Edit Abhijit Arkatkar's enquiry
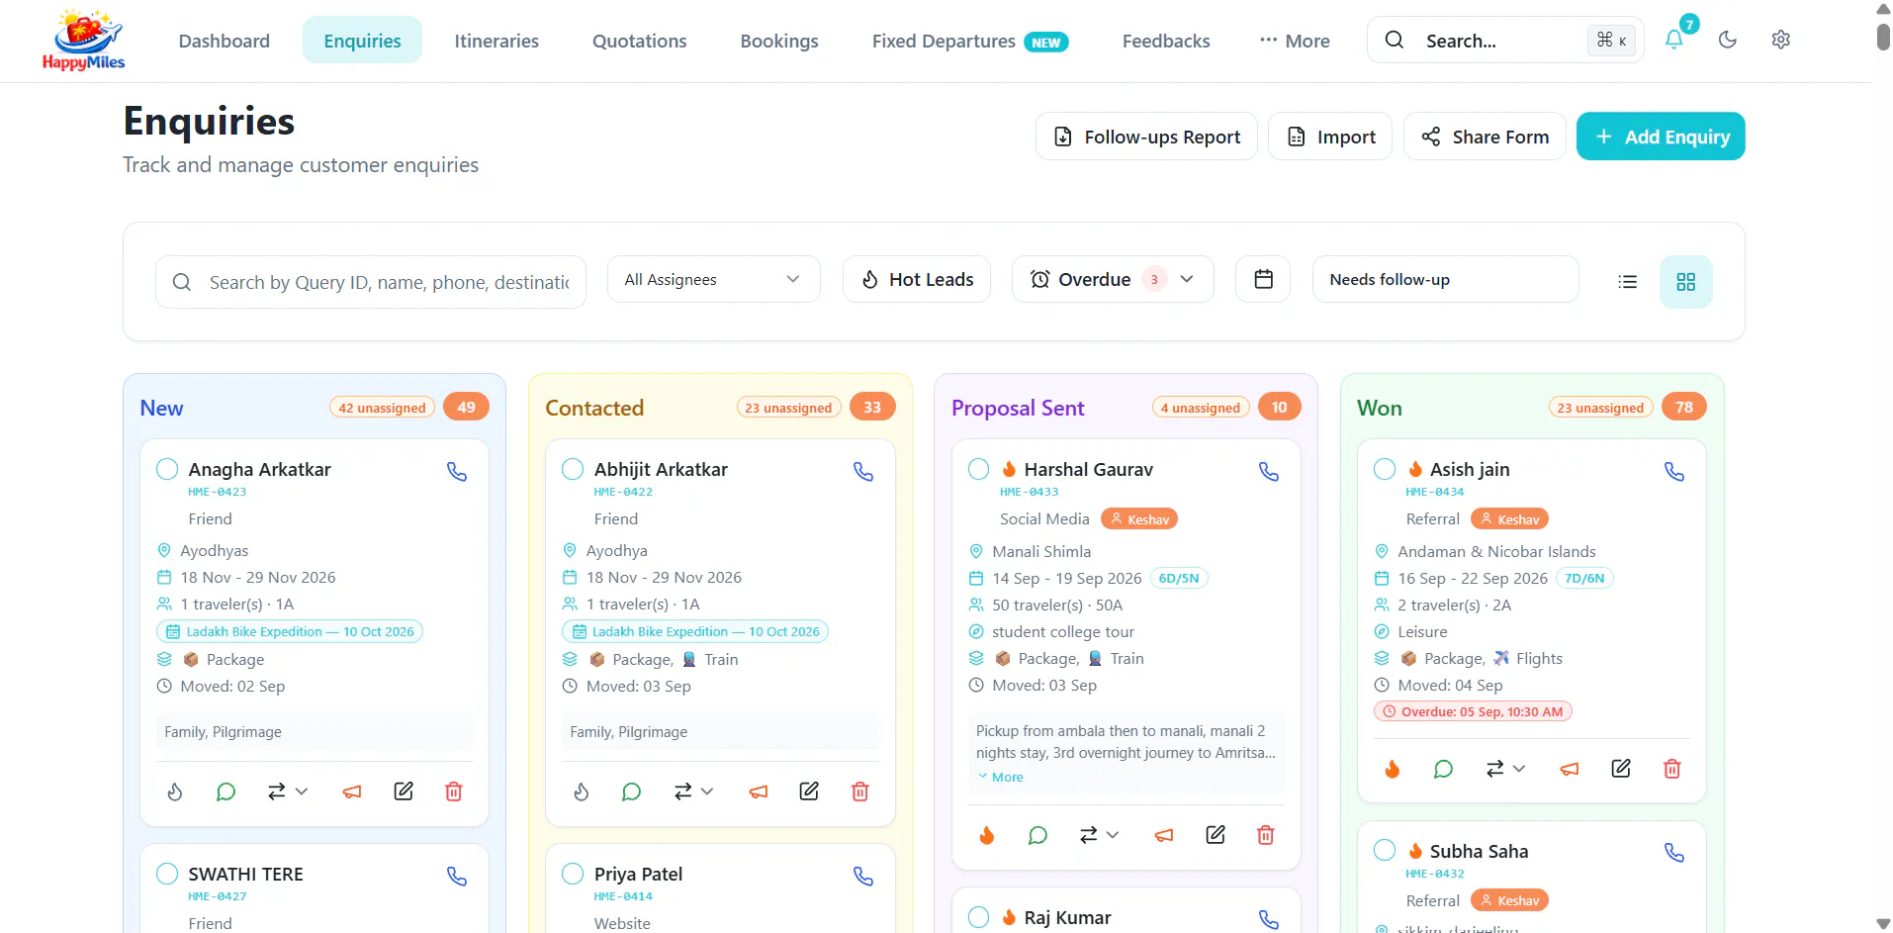Image resolution: width=1893 pixels, height=933 pixels. [809, 792]
